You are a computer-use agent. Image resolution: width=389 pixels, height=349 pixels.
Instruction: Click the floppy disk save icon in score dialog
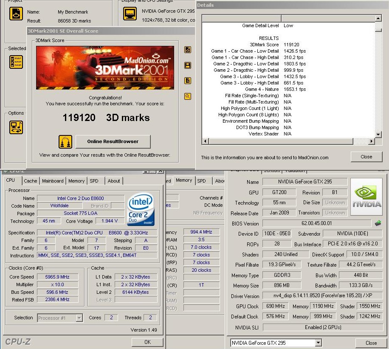(x=188, y=65)
